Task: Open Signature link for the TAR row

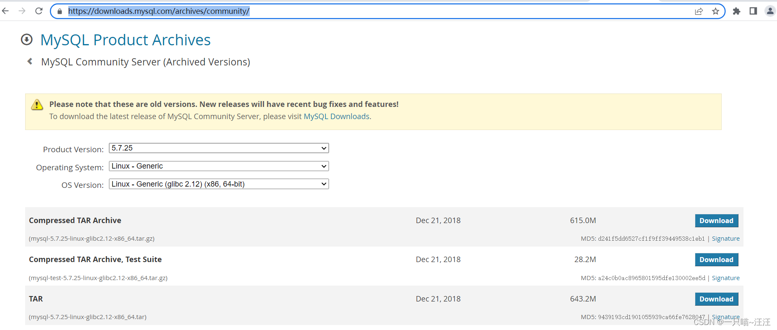Action: pyautogui.click(x=725, y=317)
